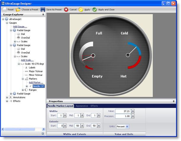Click the green Apply and Close checkmark
181x141 pixels.
coord(95,9)
